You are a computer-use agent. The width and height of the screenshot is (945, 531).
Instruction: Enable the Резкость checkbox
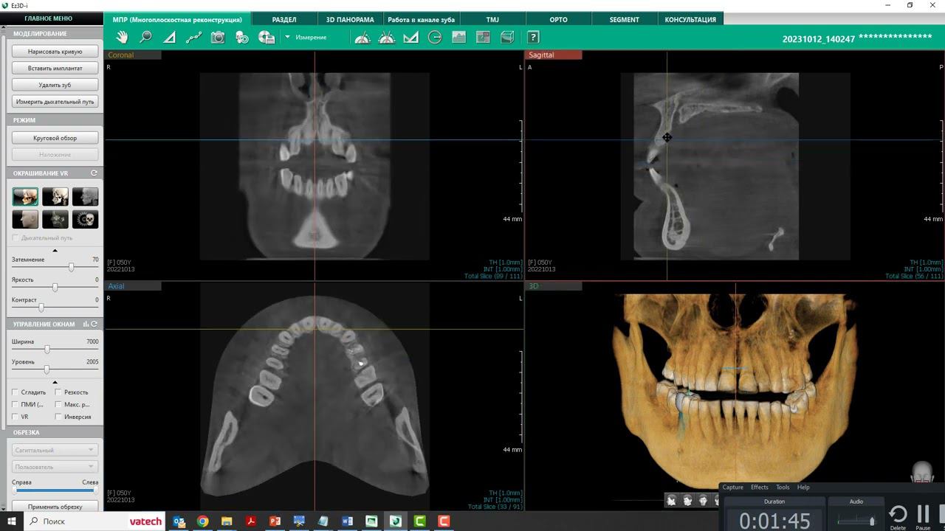point(58,392)
